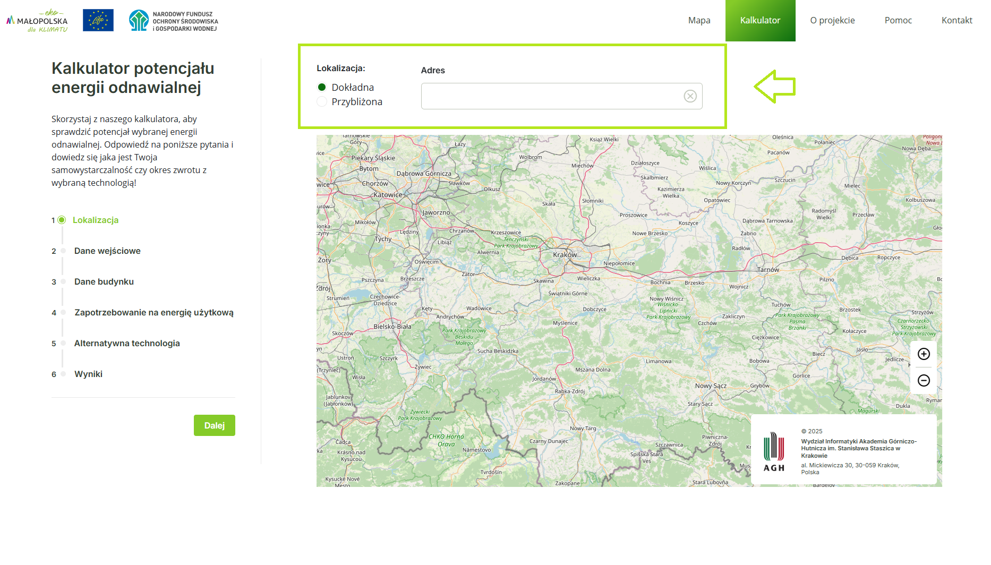Image resolution: width=991 pixels, height=565 pixels.
Task: Clear the address field with the X icon
Action: [x=690, y=96]
